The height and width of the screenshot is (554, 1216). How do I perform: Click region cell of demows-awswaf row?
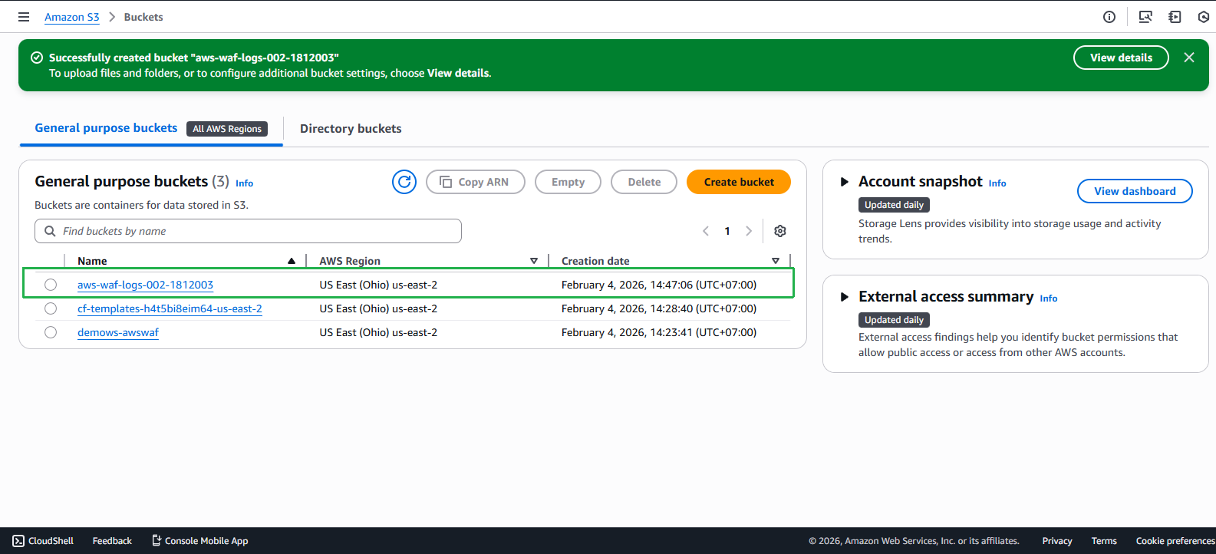pos(378,332)
